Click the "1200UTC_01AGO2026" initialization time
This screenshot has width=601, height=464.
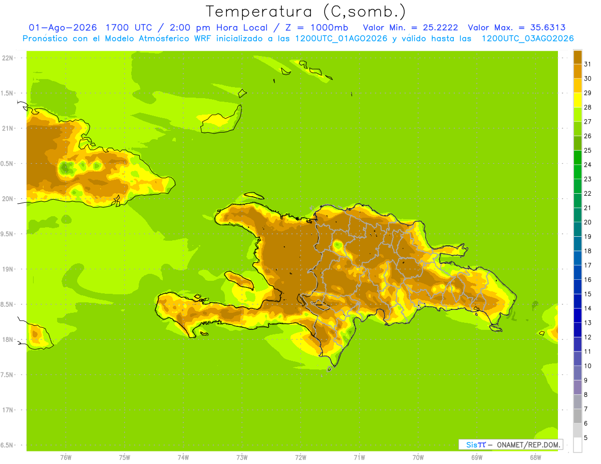click(x=342, y=39)
